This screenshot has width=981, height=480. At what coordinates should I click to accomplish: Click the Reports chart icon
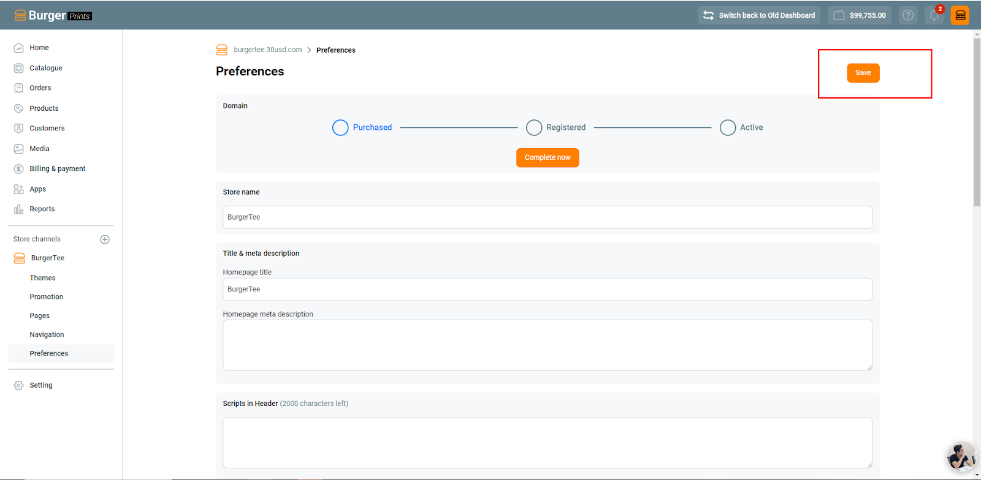(x=19, y=209)
